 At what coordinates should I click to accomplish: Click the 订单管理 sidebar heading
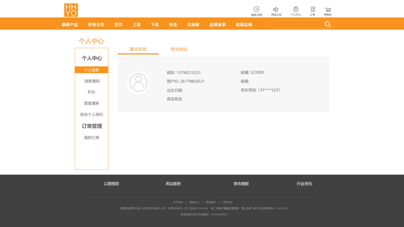click(92, 126)
